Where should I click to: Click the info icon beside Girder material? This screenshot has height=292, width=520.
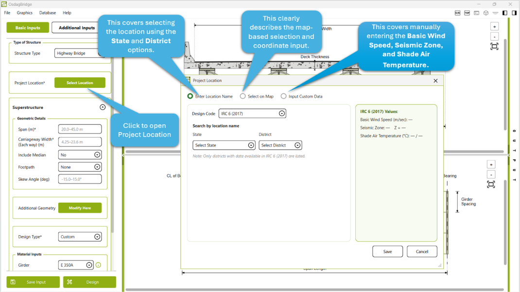(98, 265)
